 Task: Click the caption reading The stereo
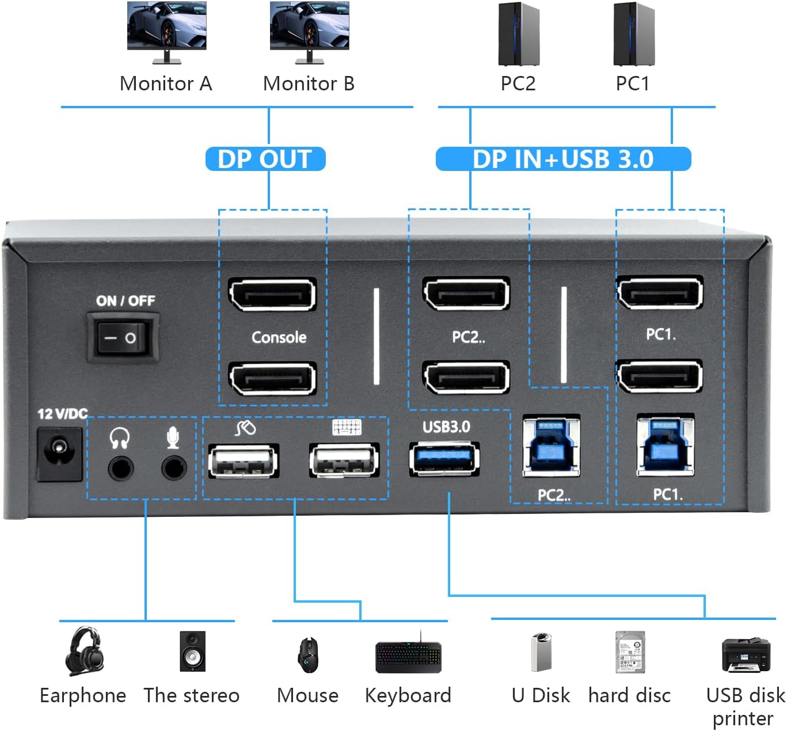tap(192, 695)
